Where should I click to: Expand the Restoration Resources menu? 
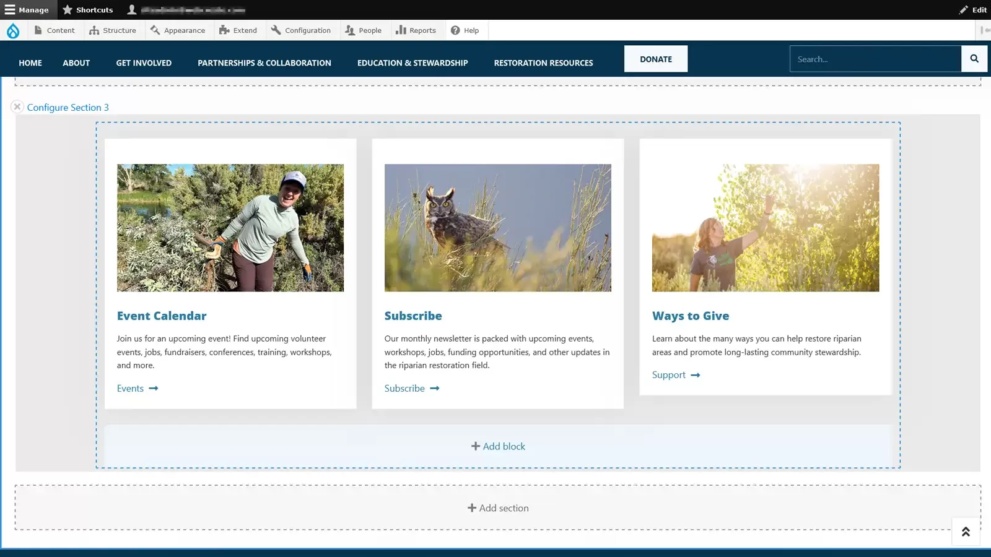(543, 63)
